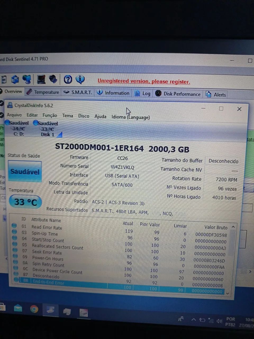Click the status circle beside Seek Error Rate
The height and width of the screenshot is (339, 254).
point(15,250)
